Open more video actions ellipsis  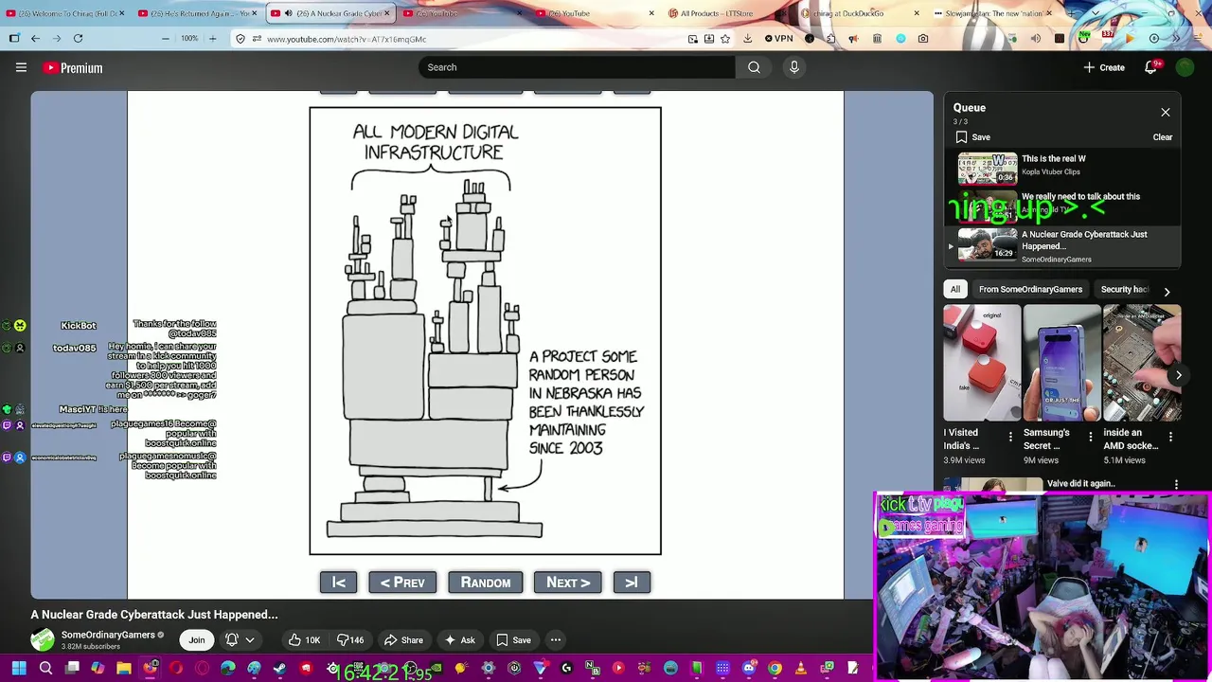pyautogui.click(x=556, y=640)
